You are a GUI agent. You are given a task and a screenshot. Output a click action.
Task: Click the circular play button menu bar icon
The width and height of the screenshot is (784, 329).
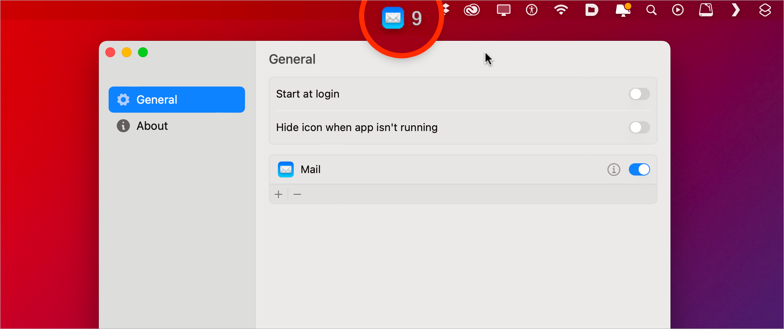[x=678, y=10]
